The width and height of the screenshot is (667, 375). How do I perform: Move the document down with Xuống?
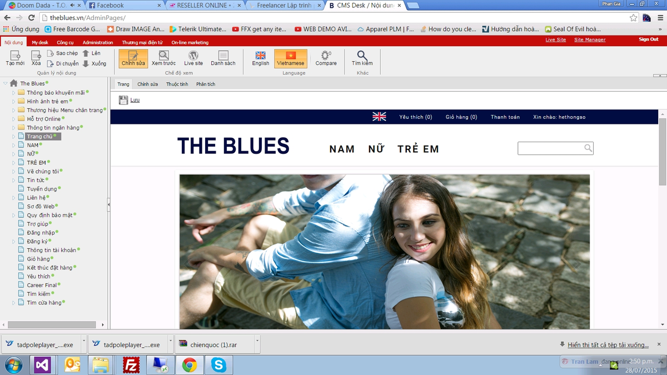coord(94,64)
